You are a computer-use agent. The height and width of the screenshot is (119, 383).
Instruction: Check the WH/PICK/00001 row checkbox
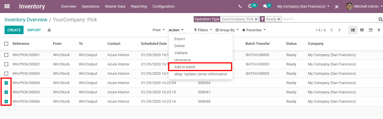tap(6, 55)
